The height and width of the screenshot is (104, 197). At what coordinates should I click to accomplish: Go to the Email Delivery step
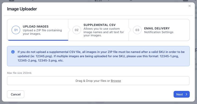click(157, 28)
